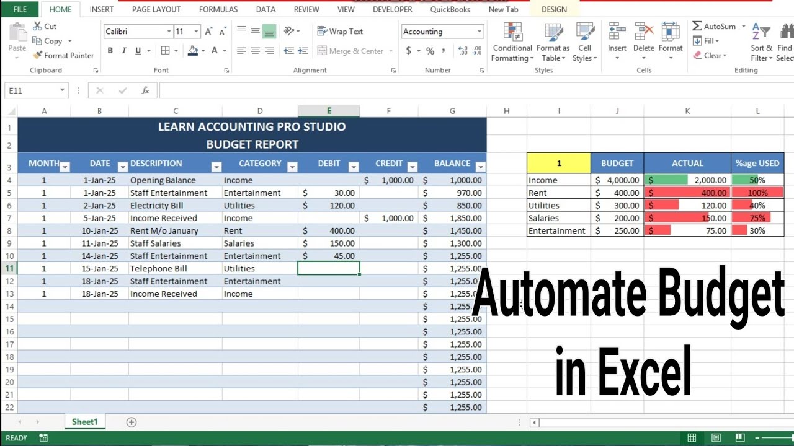Open the DEBIT column filter dropdown
The height and width of the screenshot is (446, 794).
pyautogui.click(x=354, y=167)
